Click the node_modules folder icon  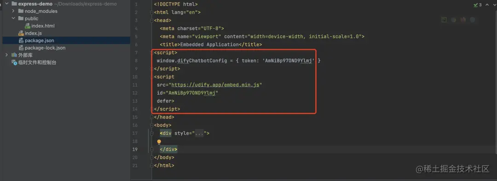pyautogui.click(x=21, y=11)
